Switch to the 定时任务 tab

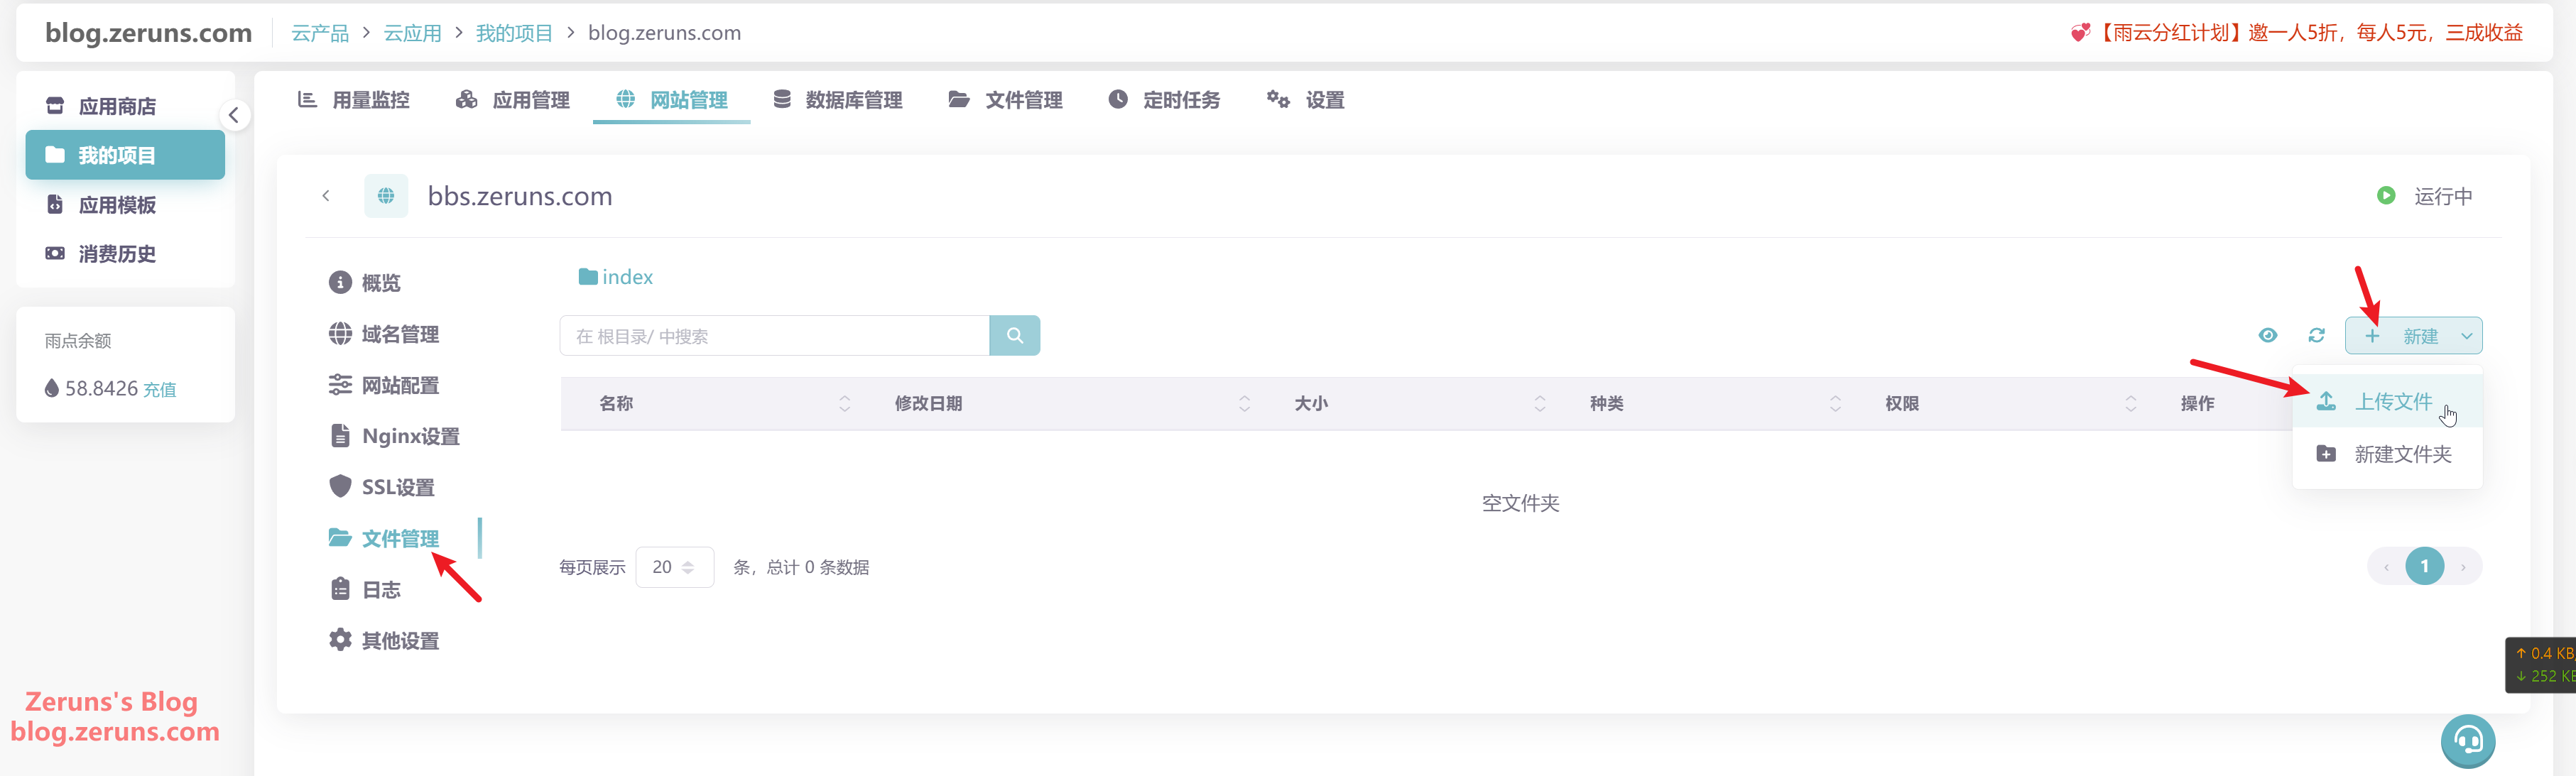point(1165,100)
